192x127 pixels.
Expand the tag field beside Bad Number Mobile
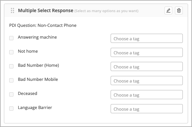coord(147,81)
